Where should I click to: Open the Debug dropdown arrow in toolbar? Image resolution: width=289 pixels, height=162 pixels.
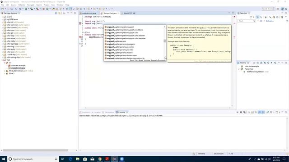click(23, 9)
